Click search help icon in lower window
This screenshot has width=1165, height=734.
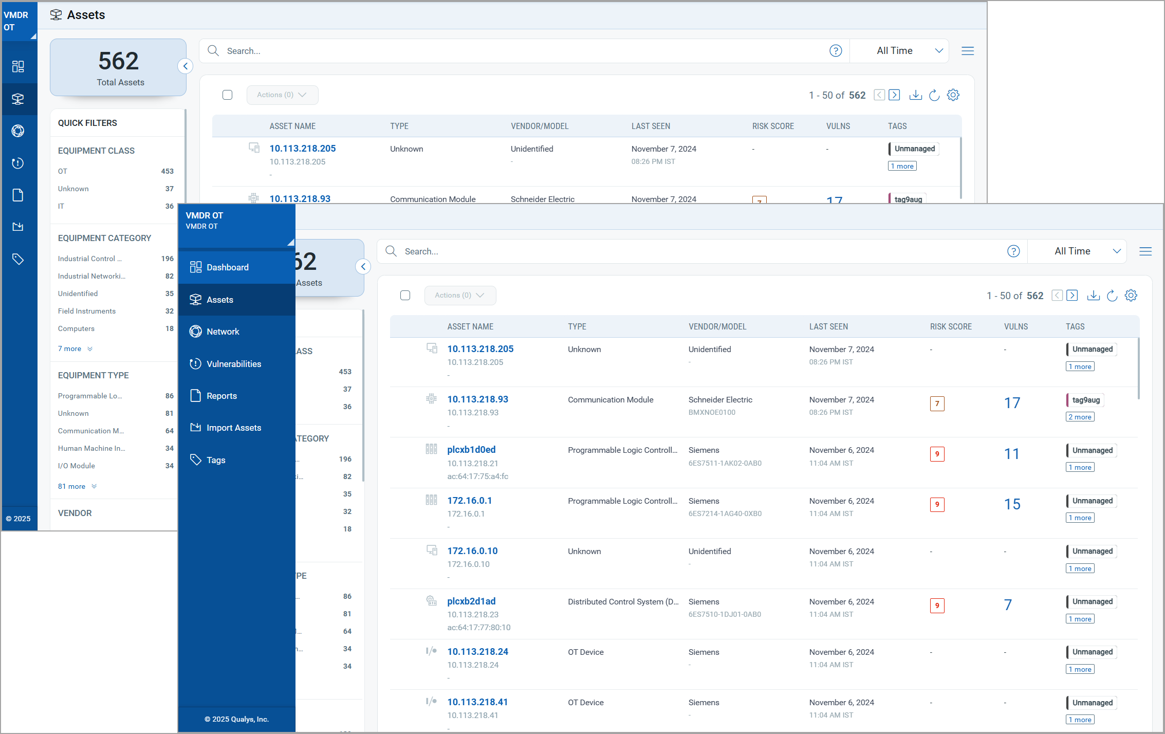pyautogui.click(x=1013, y=251)
